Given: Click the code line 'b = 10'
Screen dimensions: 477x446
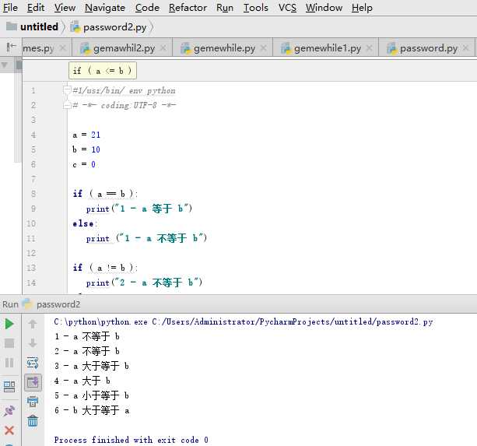Looking at the screenshot, I should coord(86,149).
